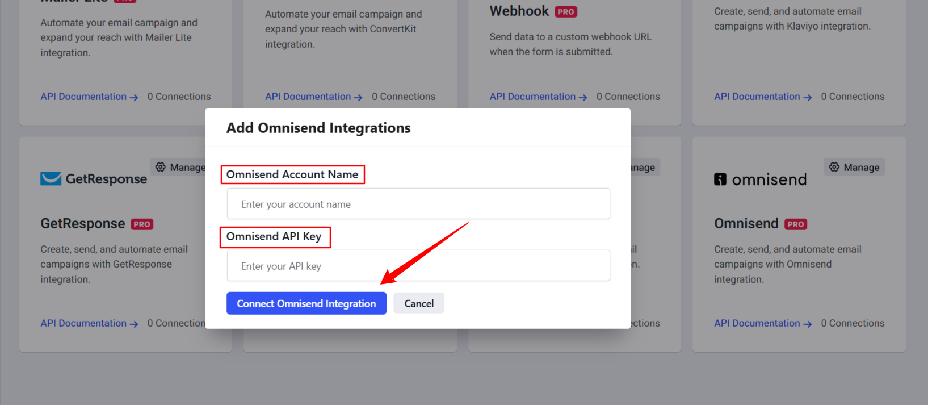This screenshot has height=405, width=928.
Task: Open Mailer Lite API Documentation link
Action: point(89,97)
